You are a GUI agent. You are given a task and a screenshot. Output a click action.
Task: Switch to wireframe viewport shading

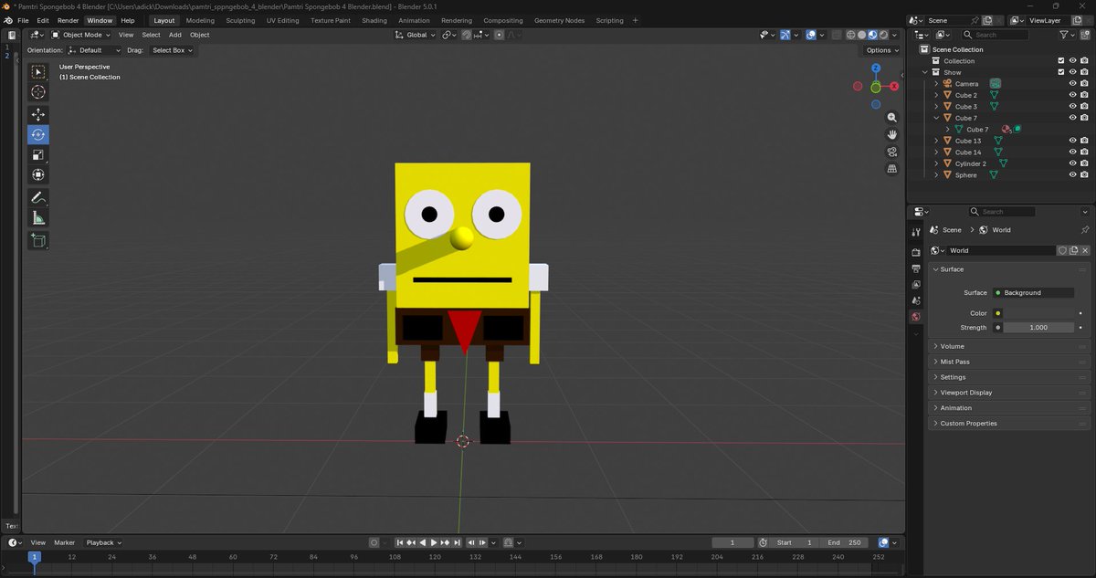tap(850, 35)
